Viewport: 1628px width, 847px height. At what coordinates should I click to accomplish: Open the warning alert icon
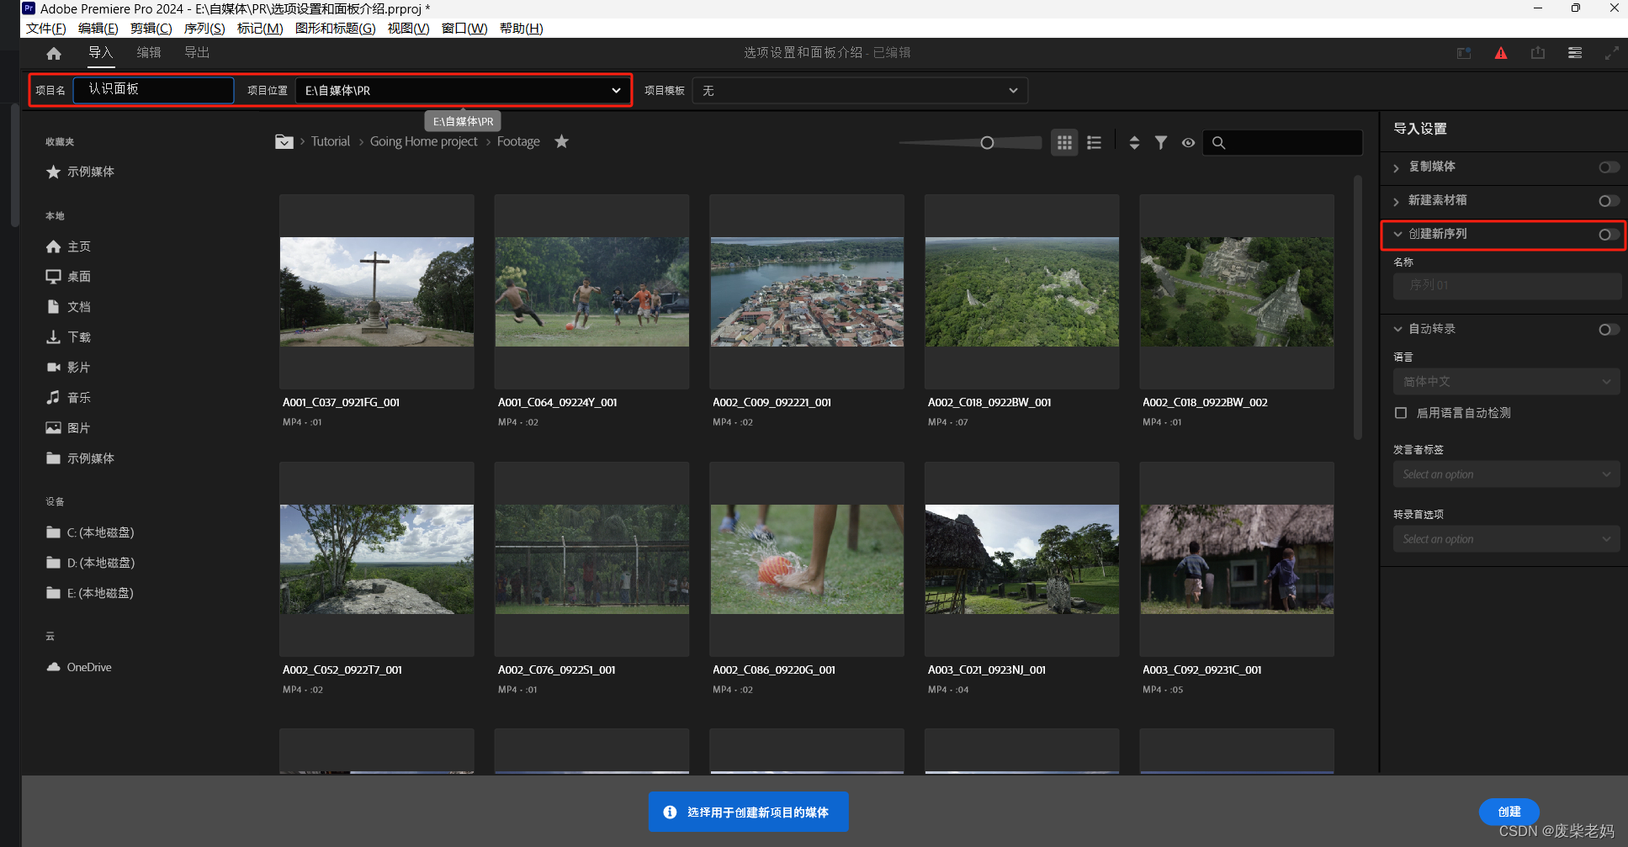coord(1501,53)
